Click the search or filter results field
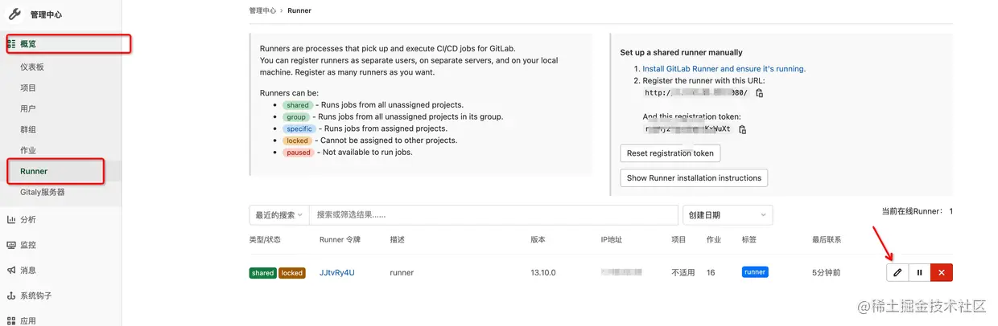Screen dimensions: 998x326 (493, 215)
